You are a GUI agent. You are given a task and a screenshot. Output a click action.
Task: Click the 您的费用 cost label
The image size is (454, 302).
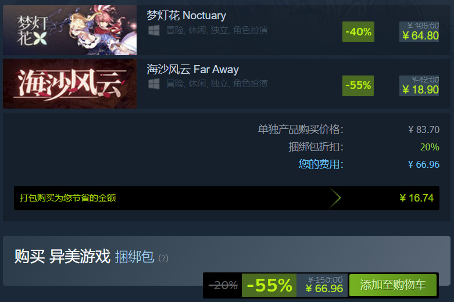321,164
